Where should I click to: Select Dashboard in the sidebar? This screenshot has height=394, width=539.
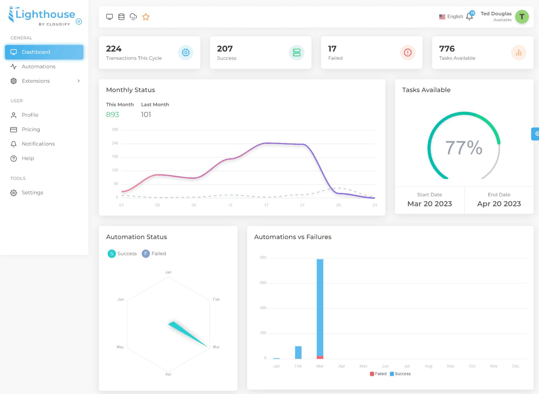point(44,52)
